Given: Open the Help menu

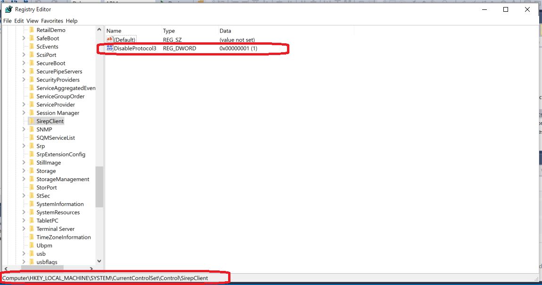Looking at the screenshot, I should coord(72,21).
